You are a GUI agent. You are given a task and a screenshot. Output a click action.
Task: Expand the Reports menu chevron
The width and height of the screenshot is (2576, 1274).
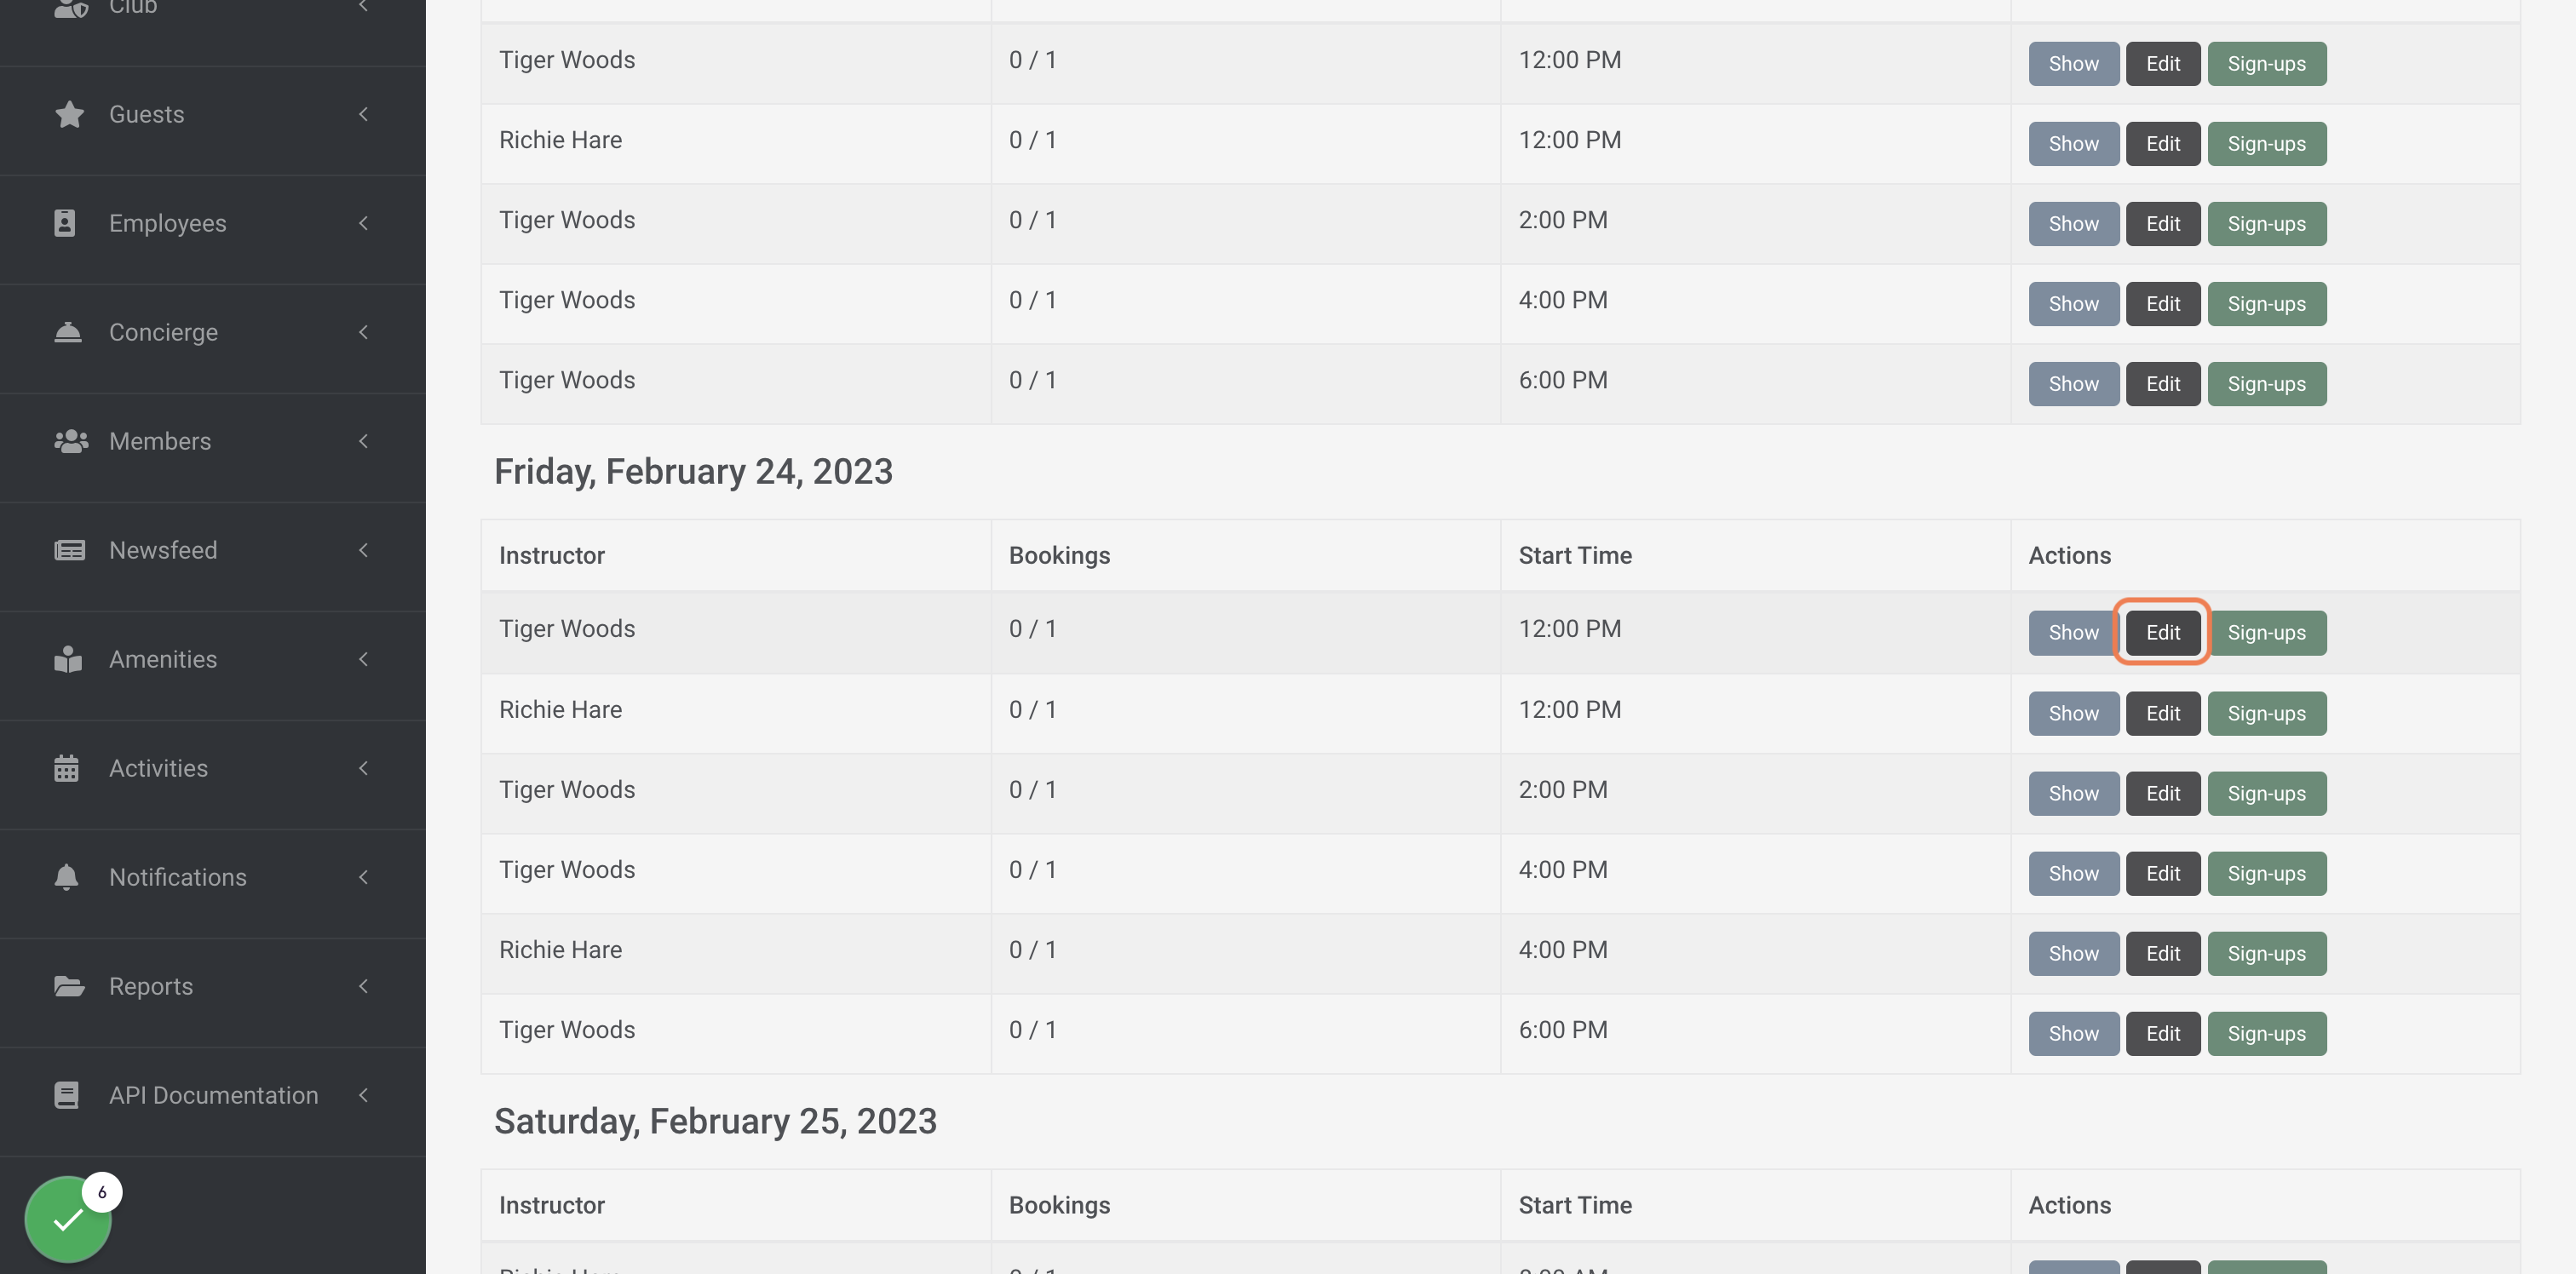(363, 986)
